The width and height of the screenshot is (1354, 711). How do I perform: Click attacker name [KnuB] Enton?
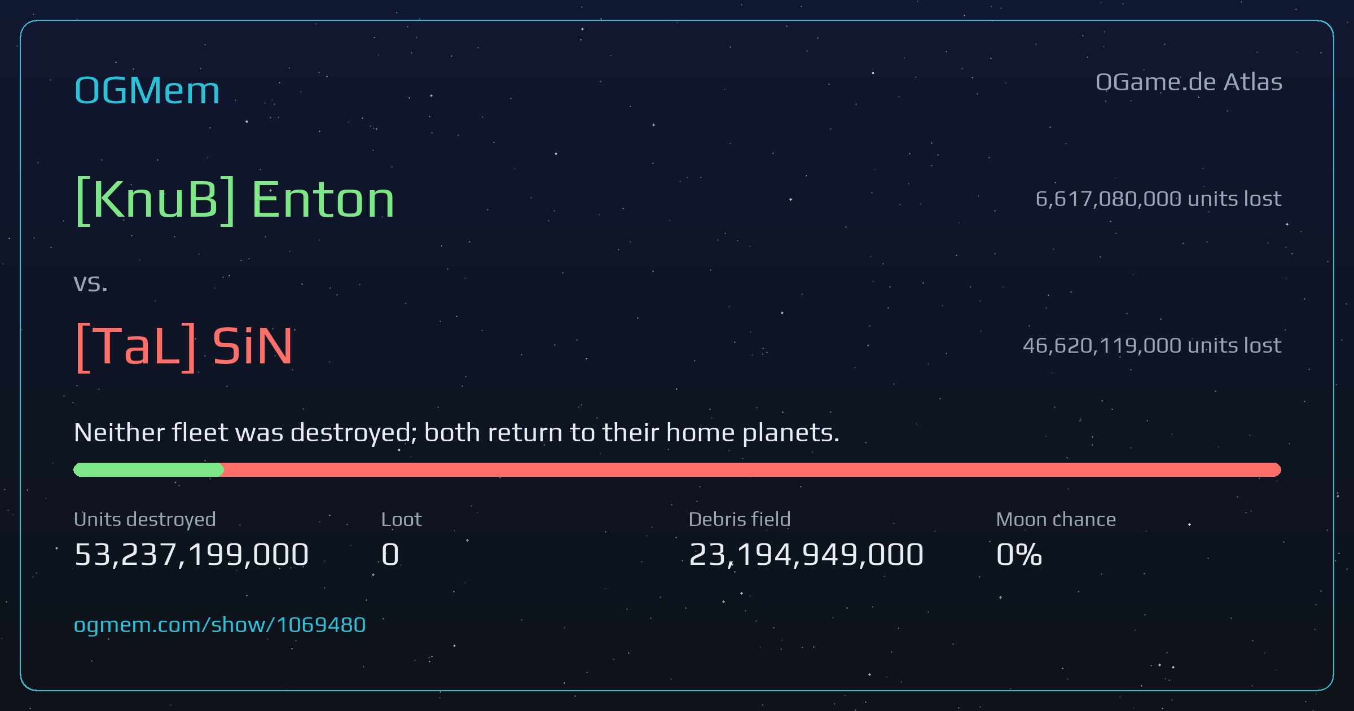point(235,200)
